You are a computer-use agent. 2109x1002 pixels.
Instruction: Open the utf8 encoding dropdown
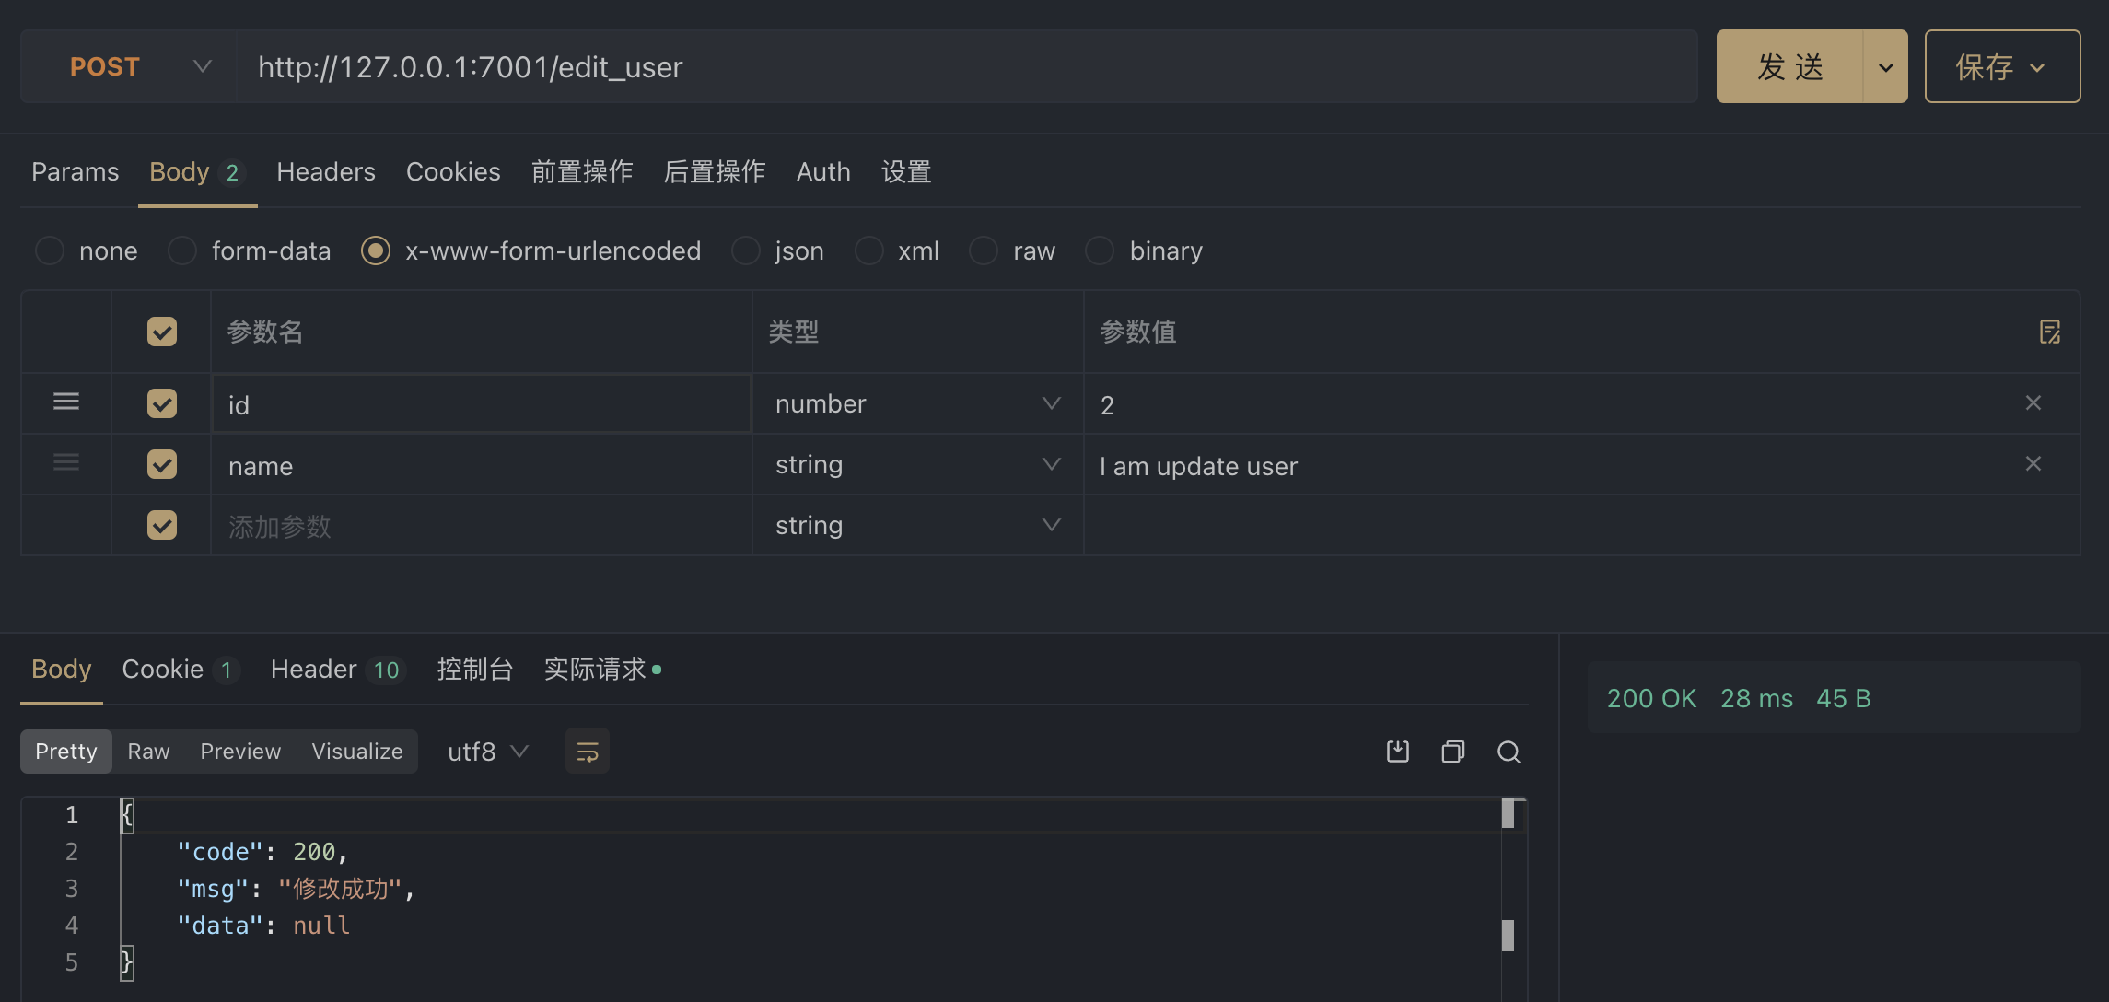click(x=487, y=752)
